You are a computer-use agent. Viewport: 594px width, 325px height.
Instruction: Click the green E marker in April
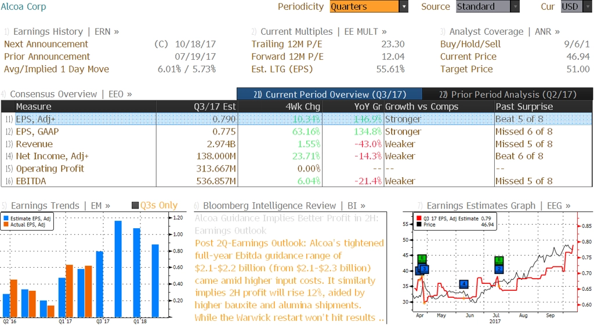tap(422, 259)
